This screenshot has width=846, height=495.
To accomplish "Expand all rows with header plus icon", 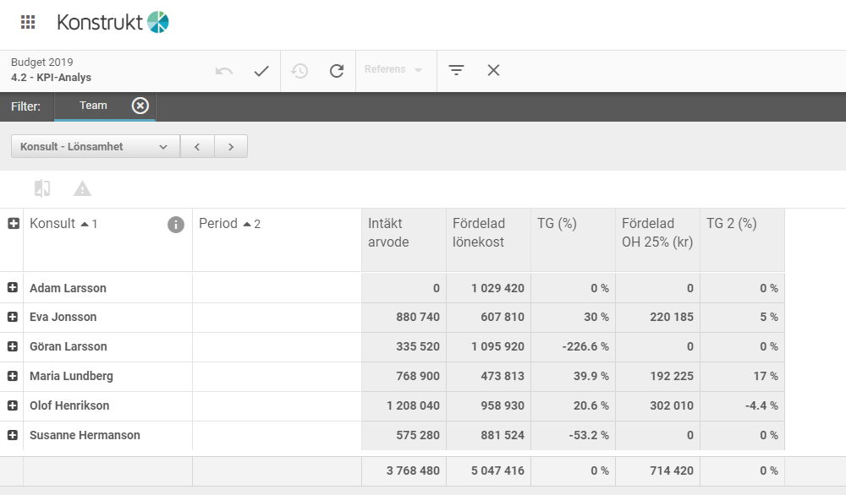I will point(14,224).
